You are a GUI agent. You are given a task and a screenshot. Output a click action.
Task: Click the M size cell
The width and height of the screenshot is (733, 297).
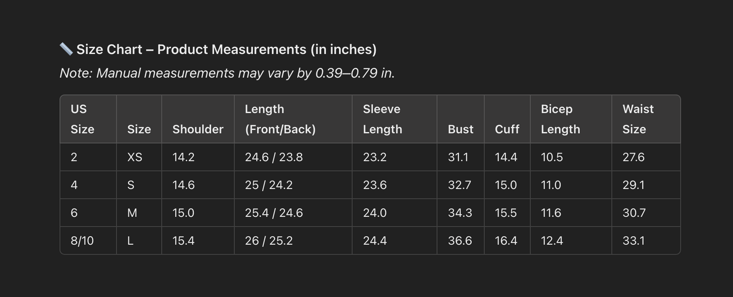pos(132,213)
